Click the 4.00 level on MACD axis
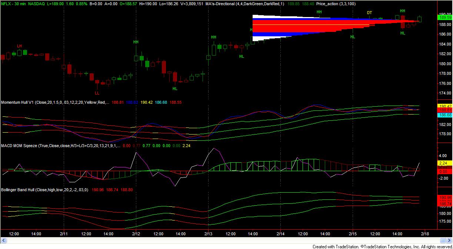This screenshot has height=249, width=453. pos(443,156)
